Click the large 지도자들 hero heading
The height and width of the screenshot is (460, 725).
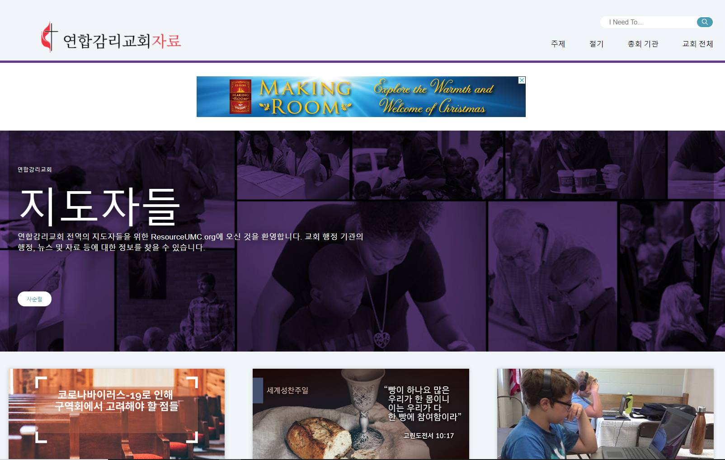99,207
